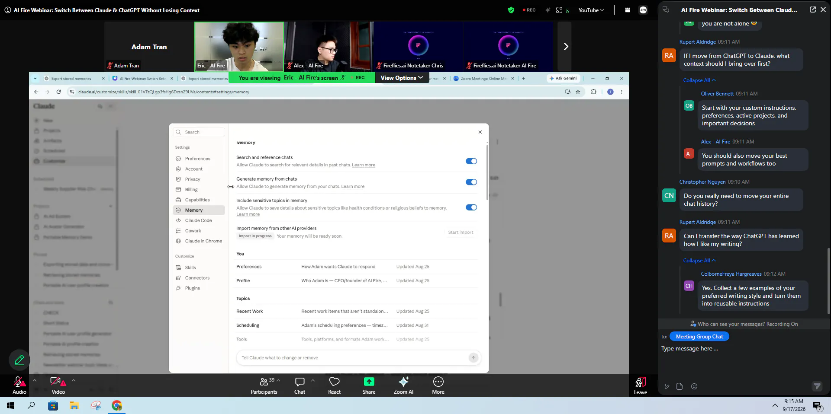
Task: Open Windows notification center
Action: 817,406
